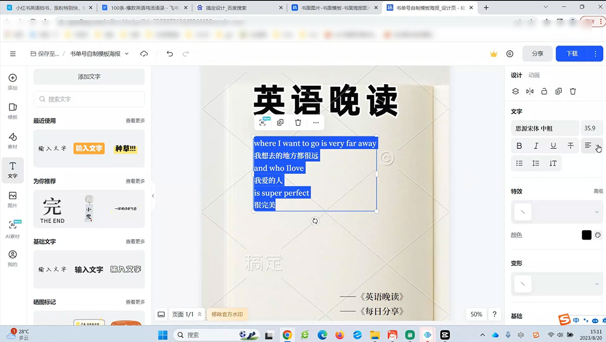Switch to the 动画 (Animation) tab
Screen dimensions: 606x342
point(535,75)
